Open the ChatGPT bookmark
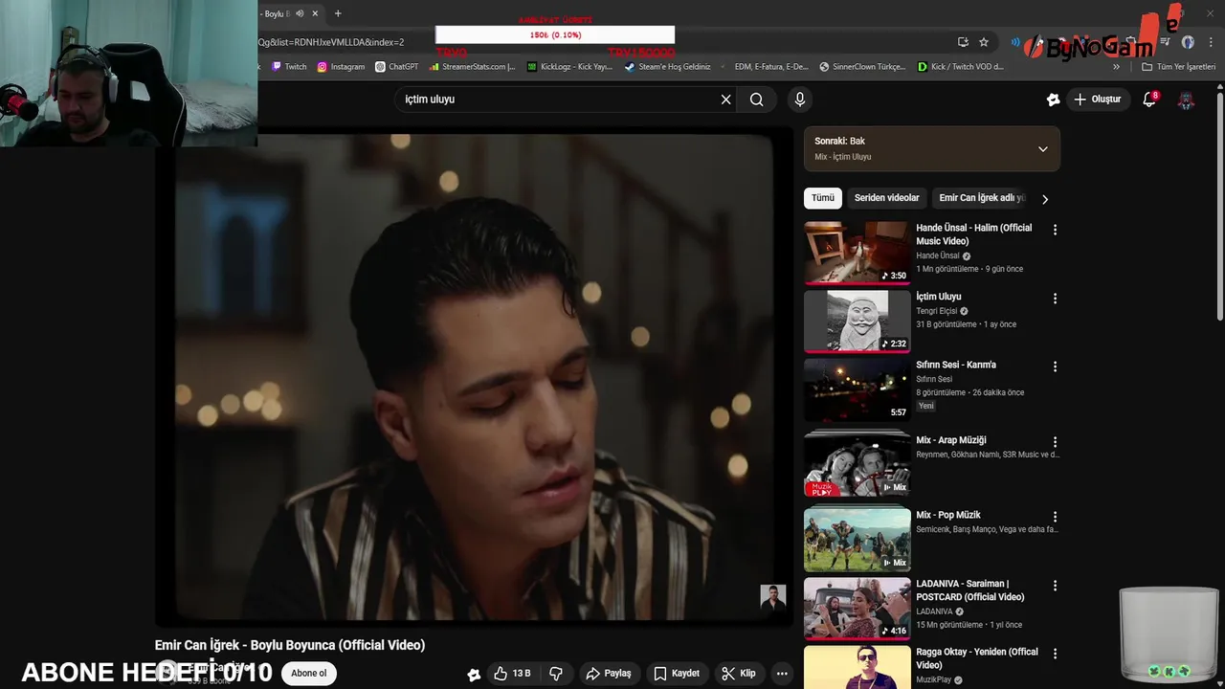Screen dimensions: 1225x689 (x=397, y=67)
